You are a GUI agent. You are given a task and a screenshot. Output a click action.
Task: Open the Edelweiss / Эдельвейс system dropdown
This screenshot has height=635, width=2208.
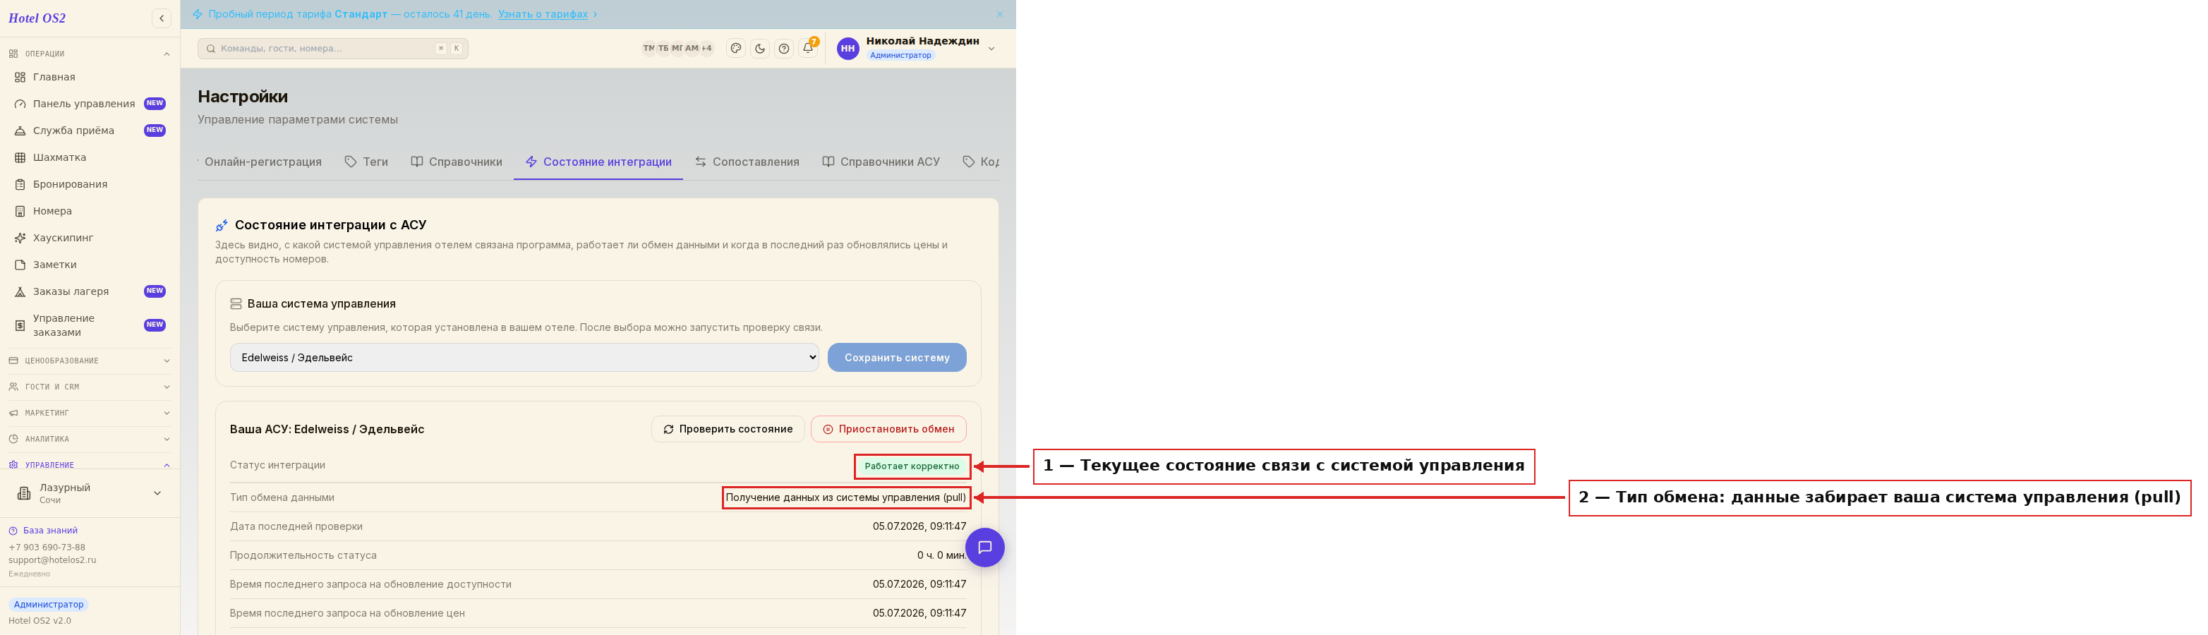click(x=524, y=357)
